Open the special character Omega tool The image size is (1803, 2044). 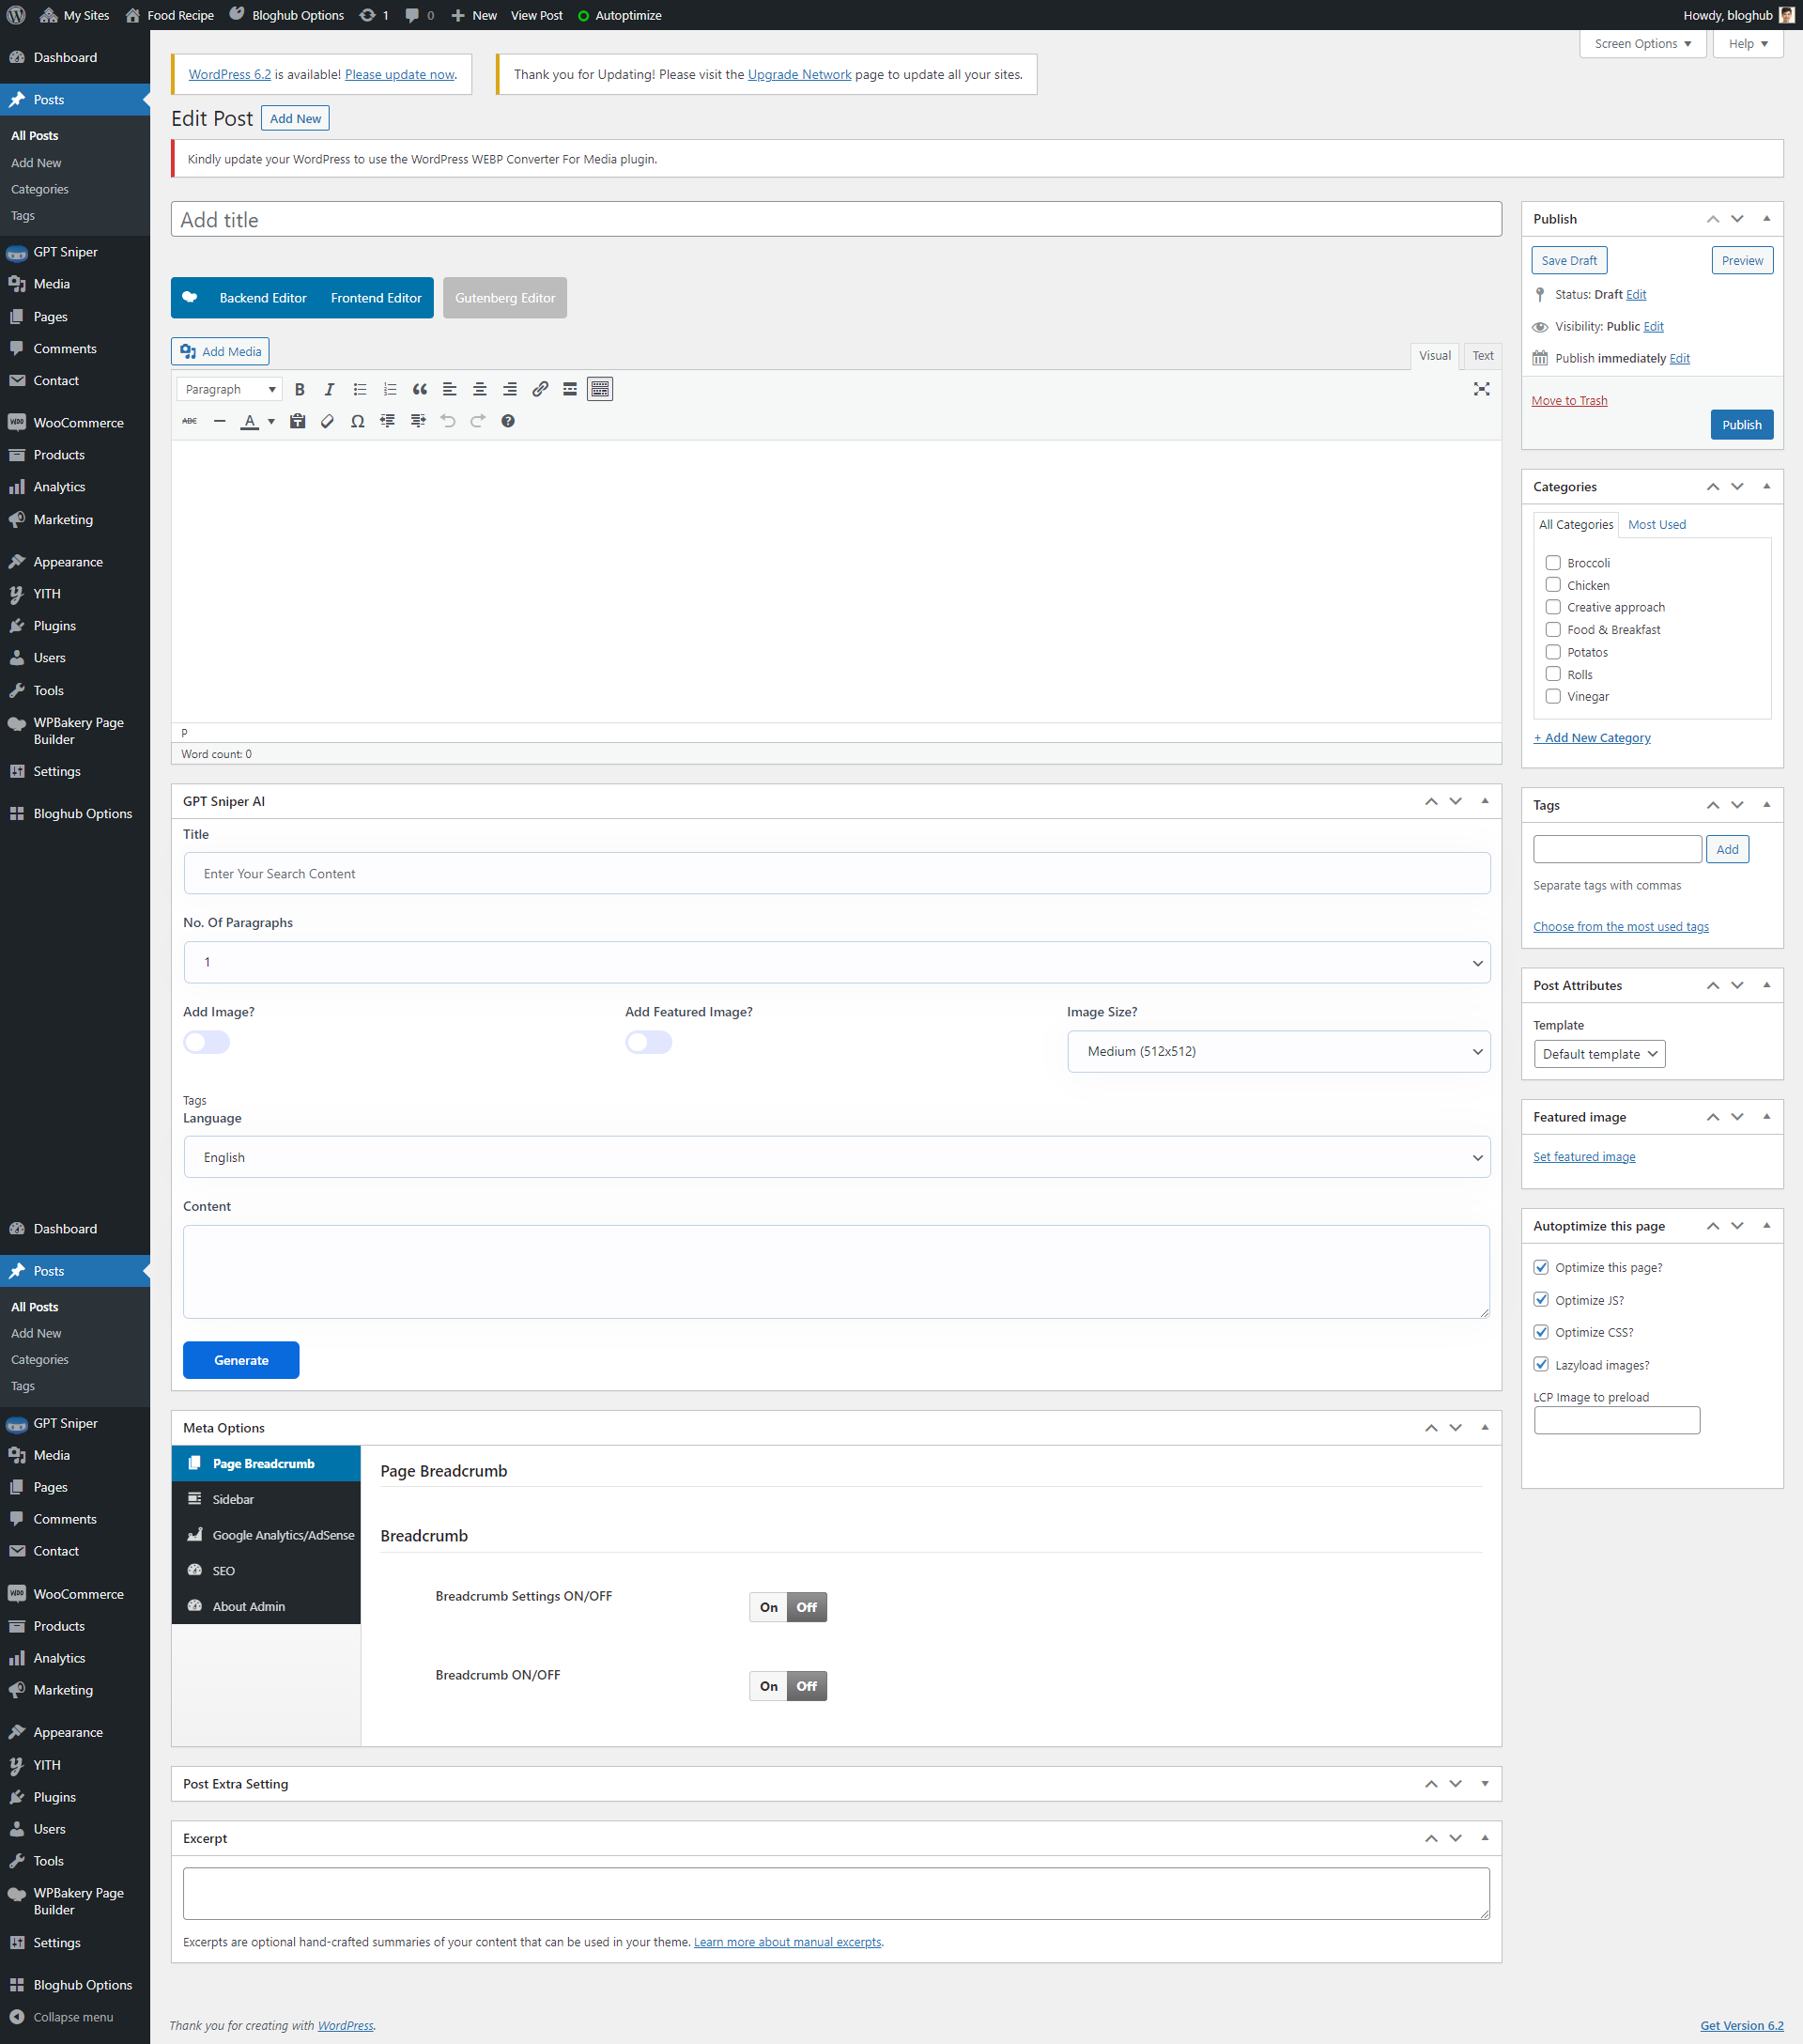click(357, 421)
